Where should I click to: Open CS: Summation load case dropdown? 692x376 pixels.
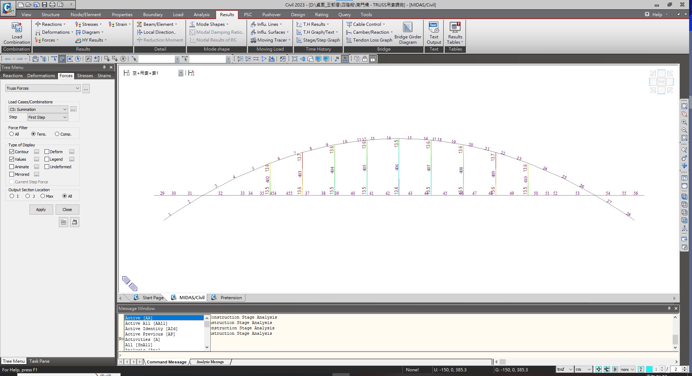point(38,109)
